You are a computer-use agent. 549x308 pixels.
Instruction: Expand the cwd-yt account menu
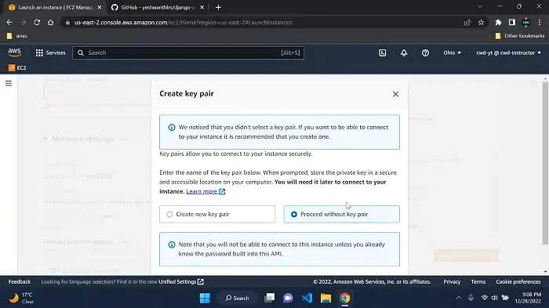tap(508, 53)
